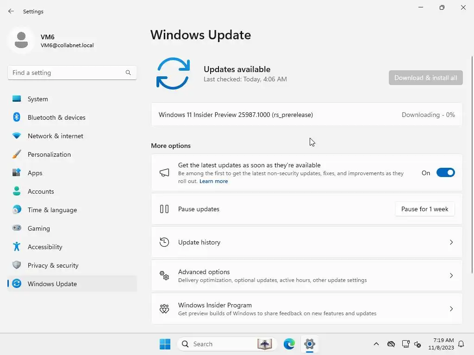Click the Downloading - 0% status
This screenshot has width=474, height=355.
pos(428,115)
